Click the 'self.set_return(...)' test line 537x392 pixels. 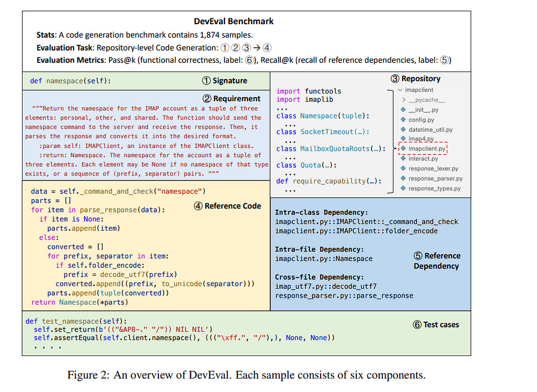point(124,330)
